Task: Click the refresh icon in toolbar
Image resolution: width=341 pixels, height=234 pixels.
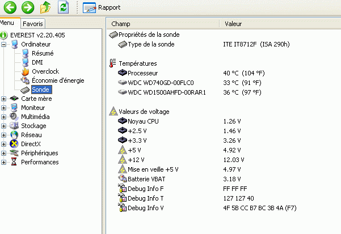Action: coord(64,7)
